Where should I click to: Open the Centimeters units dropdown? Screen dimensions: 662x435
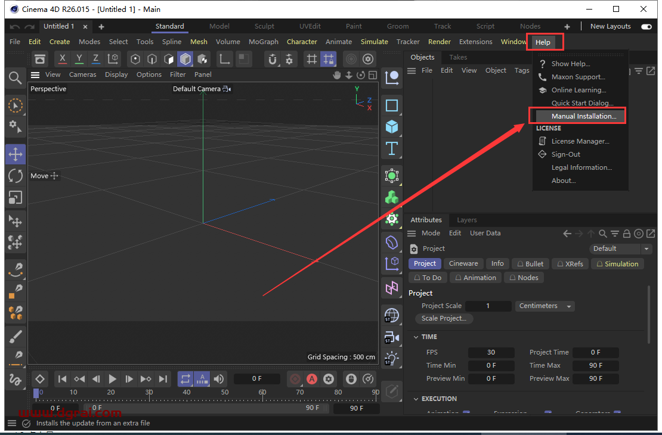543,306
